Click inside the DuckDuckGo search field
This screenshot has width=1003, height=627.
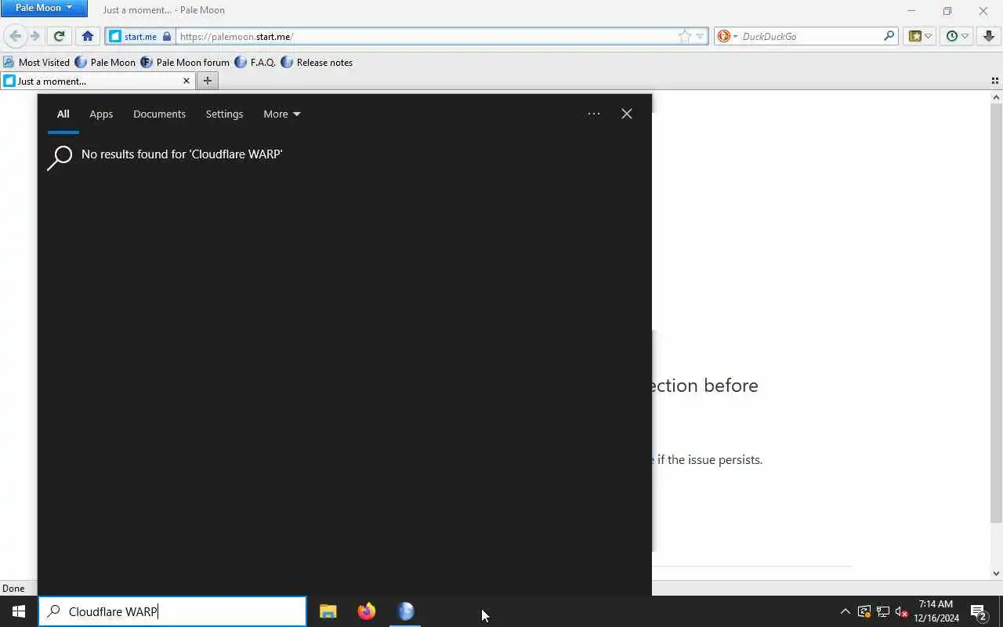click(x=809, y=36)
